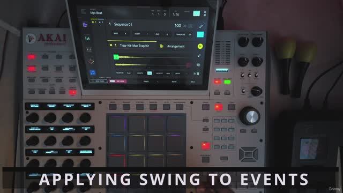Viewport: 343px width, 193px height.
Task: Tap pencil icon beside the track waveform
Action: [199, 56]
